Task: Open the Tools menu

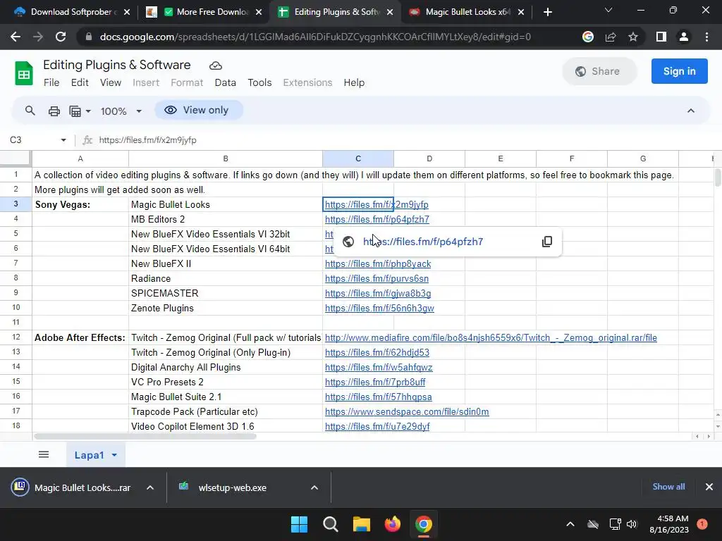Action: tap(259, 82)
